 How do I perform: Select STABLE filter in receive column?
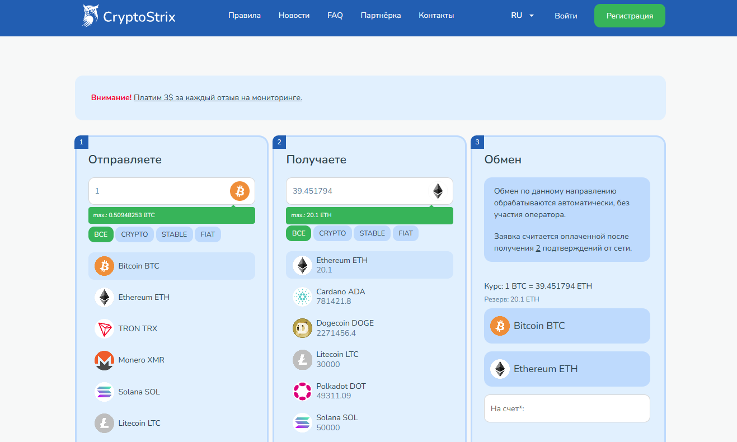click(373, 233)
